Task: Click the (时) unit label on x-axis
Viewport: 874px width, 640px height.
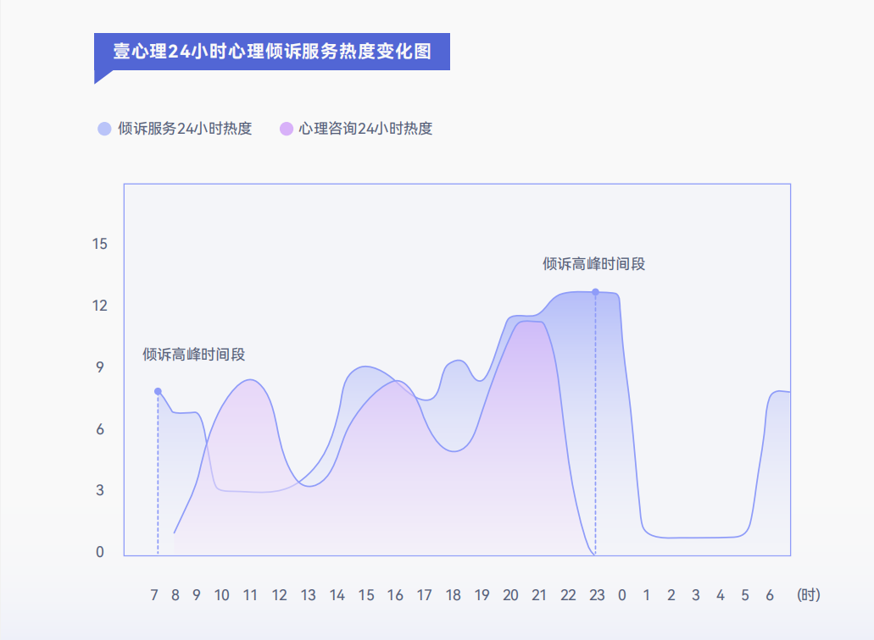Action: coord(808,595)
